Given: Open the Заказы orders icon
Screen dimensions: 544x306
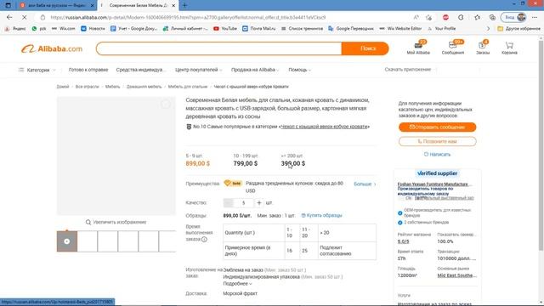Looking at the screenshot, I should [x=483, y=48].
